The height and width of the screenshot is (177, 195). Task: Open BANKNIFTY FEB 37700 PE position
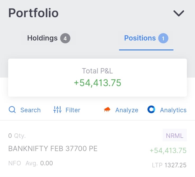(53, 149)
